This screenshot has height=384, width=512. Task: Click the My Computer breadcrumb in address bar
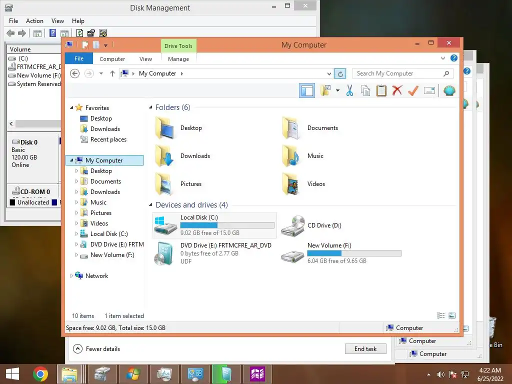tap(157, 73)
